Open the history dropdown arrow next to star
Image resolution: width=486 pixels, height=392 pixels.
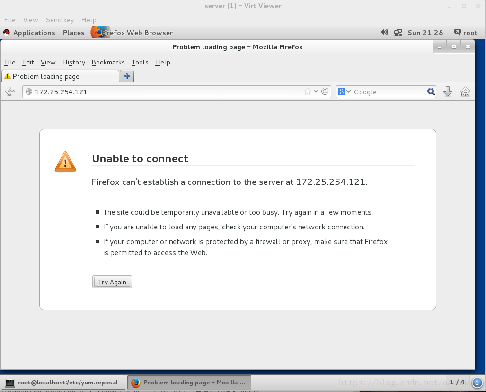[x=316, y=91]
